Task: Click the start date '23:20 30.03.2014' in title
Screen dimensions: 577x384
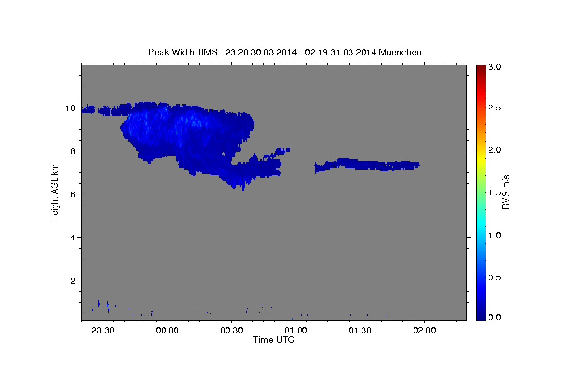Action: click(261, 52)
